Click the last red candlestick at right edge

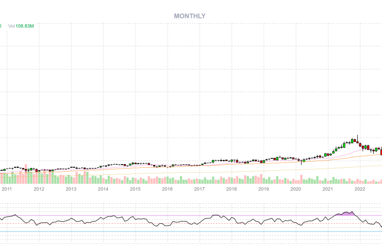tap(381, 151)
